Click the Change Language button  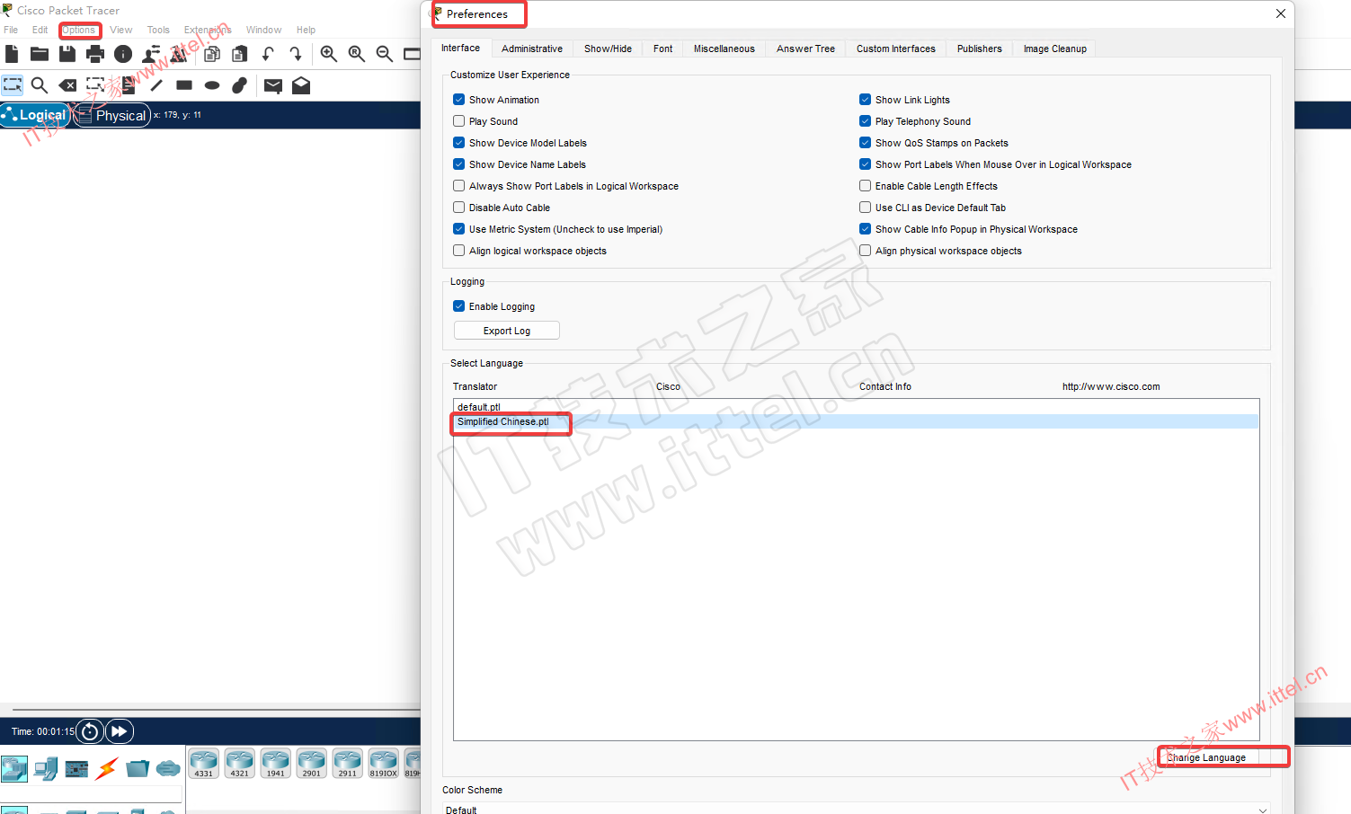(x=1206, y=757)
